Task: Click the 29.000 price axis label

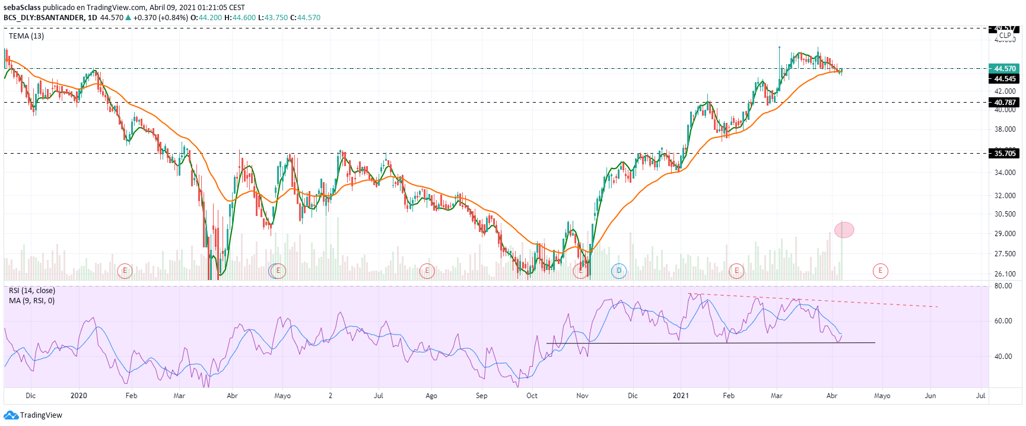Action: pos(1005,234)
